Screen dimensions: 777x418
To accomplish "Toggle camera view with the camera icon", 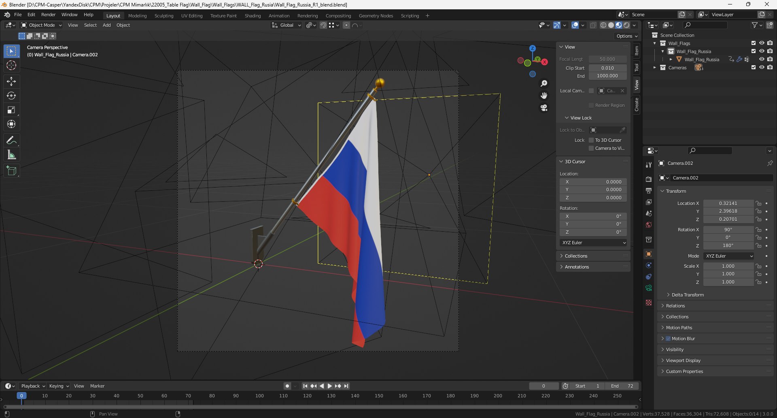I will click(x=544, y=108).
